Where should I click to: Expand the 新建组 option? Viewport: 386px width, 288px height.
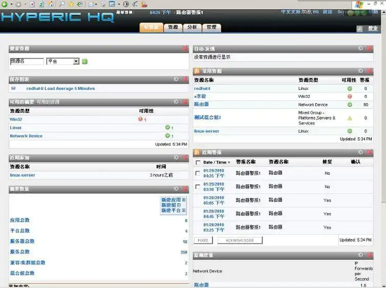[179, 205]
